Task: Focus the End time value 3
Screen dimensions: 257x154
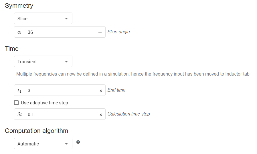Action: (60, 90)
